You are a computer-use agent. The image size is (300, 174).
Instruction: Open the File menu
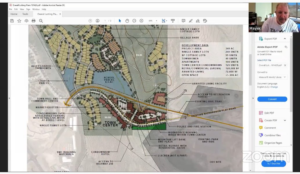pyautogui.click(x=10, y=9)
